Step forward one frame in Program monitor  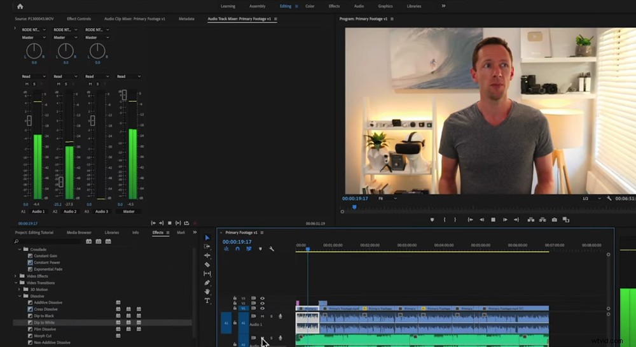click(505, 220)
